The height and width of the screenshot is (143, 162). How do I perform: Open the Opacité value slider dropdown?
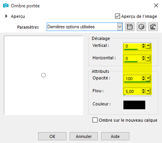(148, 79)
